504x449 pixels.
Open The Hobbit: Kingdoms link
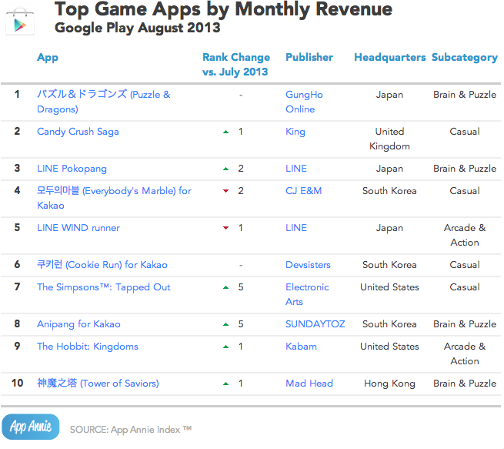(x=88, y=347)
